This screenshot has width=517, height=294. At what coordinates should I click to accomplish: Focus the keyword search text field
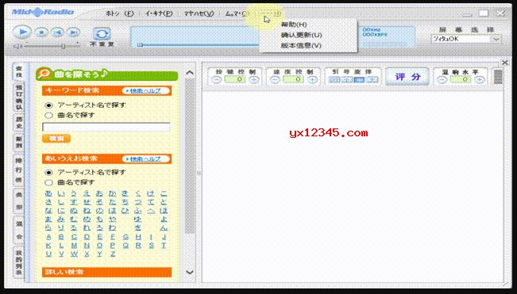point(106,127)
